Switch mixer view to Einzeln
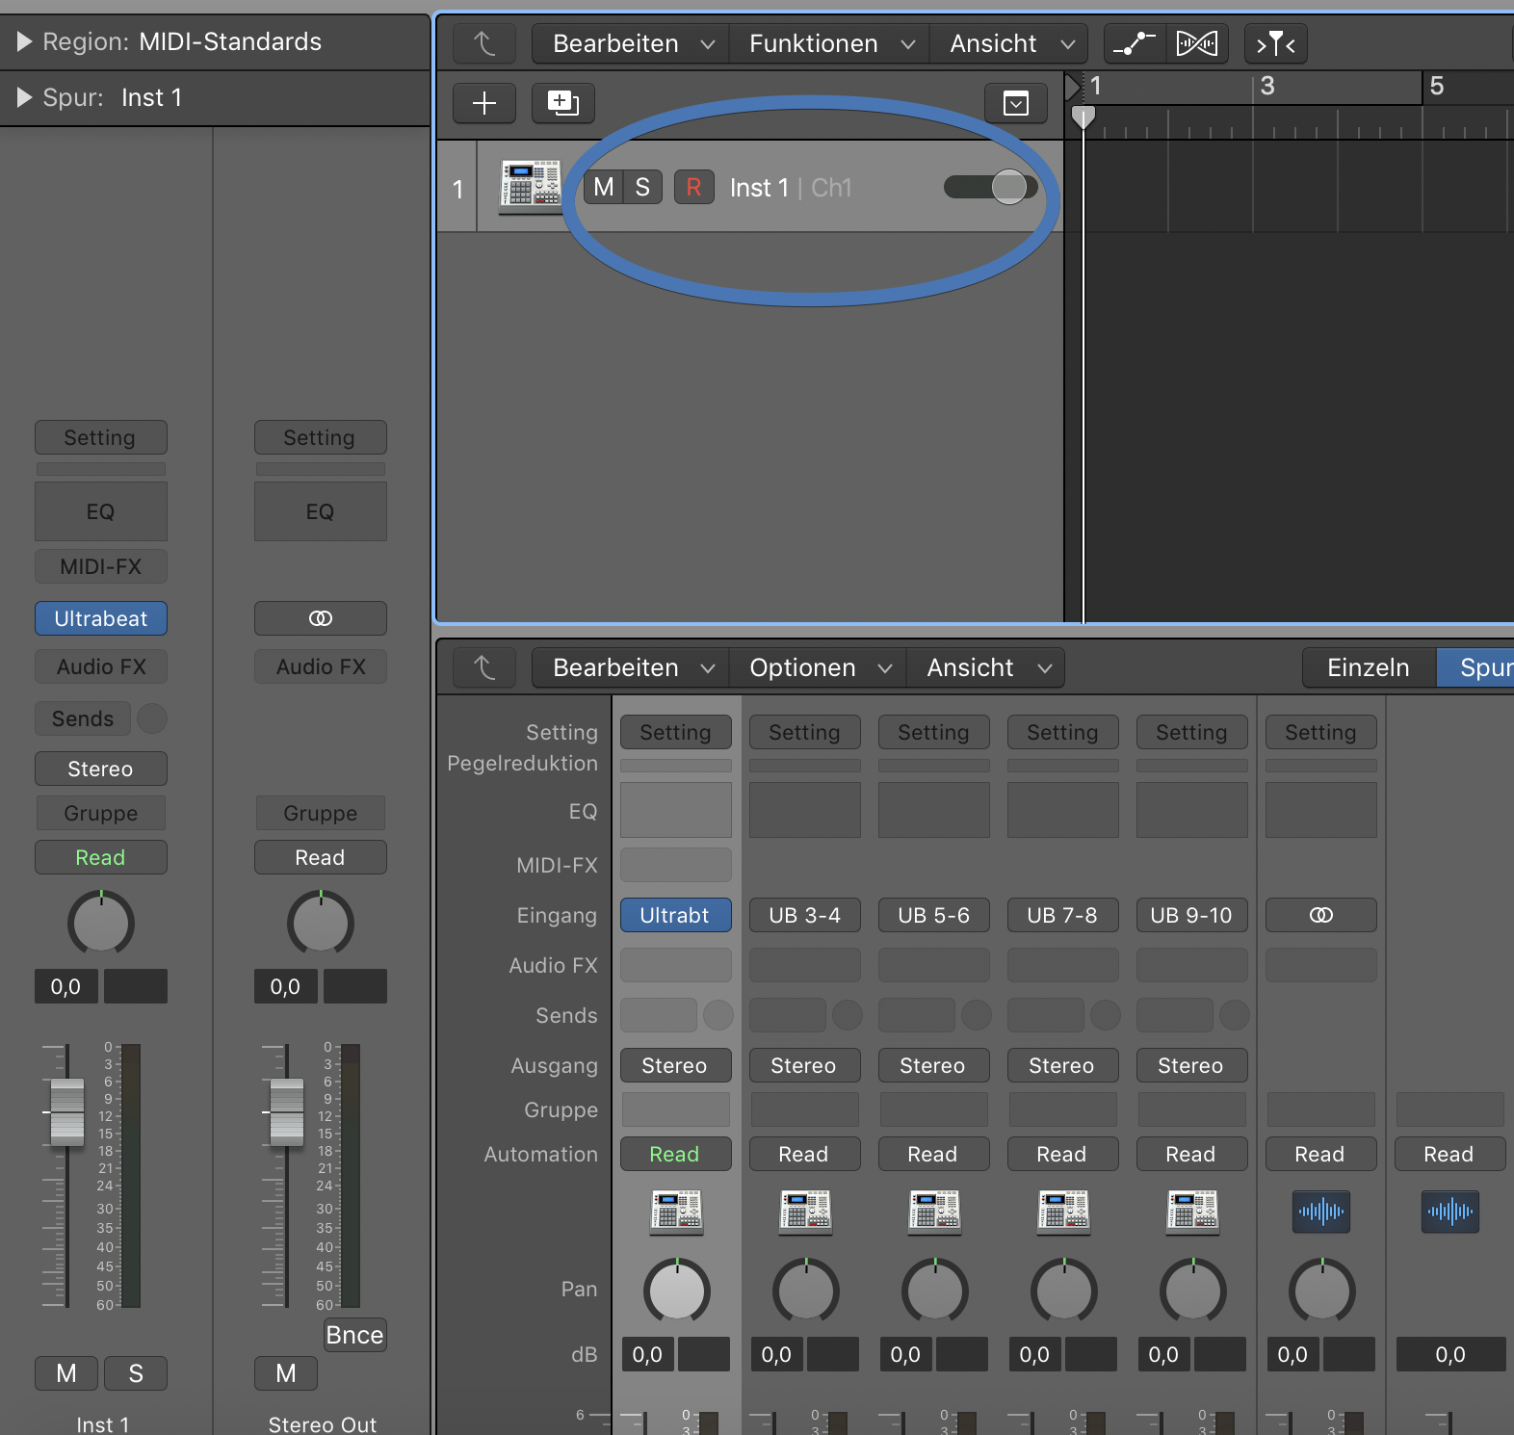The image size is (1514, 1435). coord(1369,667)
